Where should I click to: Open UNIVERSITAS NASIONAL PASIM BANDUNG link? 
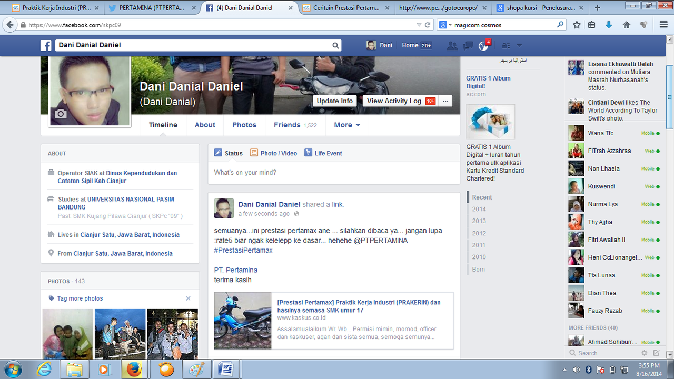(x=116, y=203)
